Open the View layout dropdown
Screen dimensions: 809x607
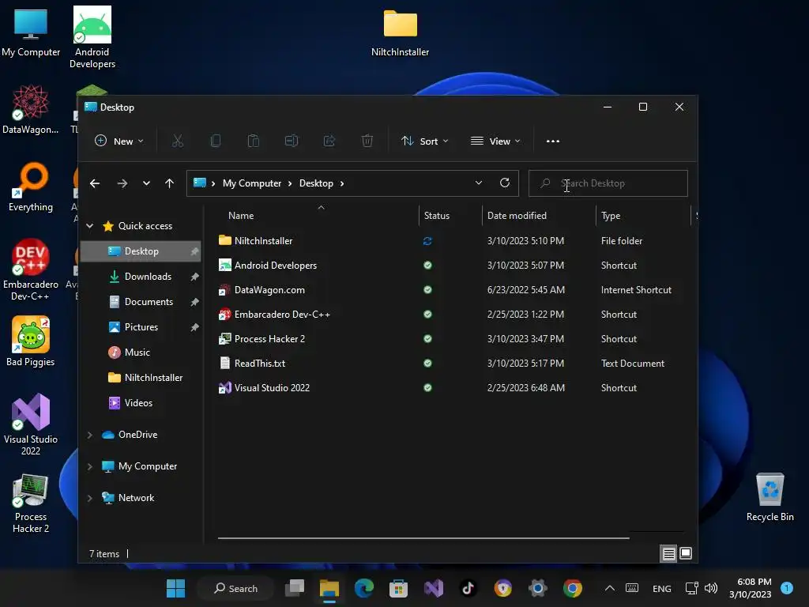pyautogui.click(x=495, y=141)
